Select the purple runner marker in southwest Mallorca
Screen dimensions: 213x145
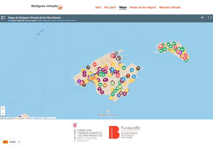click(x=79, y=81)
